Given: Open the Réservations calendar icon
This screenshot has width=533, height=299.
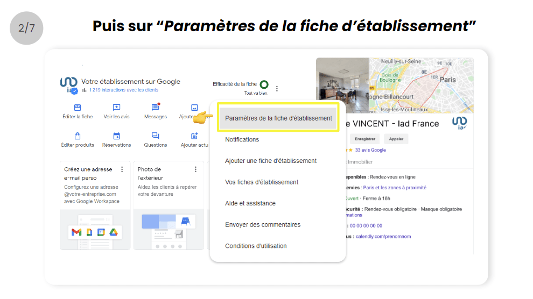Looking at the screenshot, I should tap(117, 136).
